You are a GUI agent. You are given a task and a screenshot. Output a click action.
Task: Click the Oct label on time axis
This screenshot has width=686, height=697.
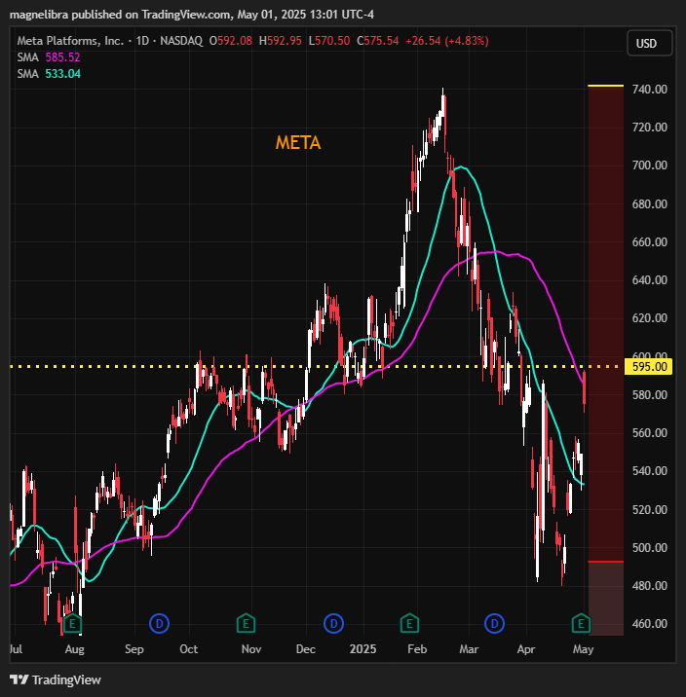(x=189, y=649)
